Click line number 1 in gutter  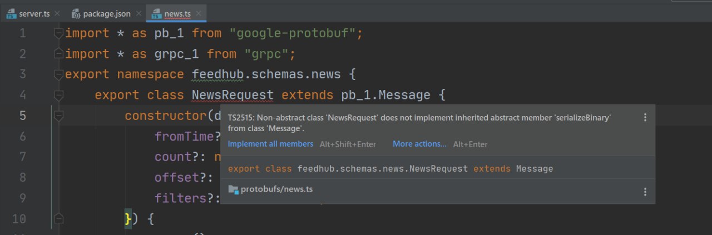(22, 33)
